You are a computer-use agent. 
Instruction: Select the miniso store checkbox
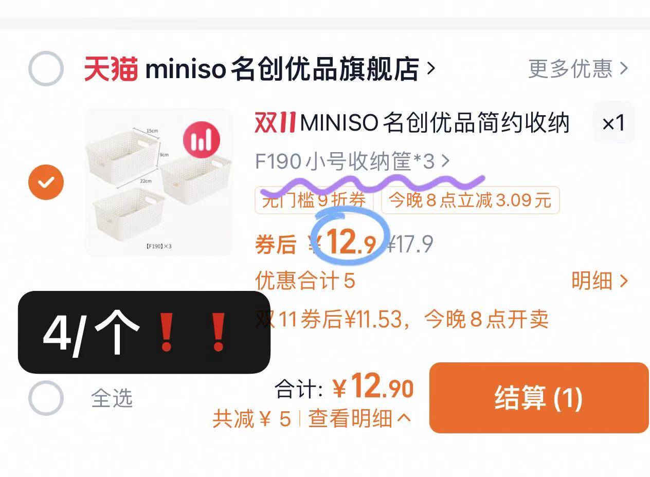tap(46, 68)
